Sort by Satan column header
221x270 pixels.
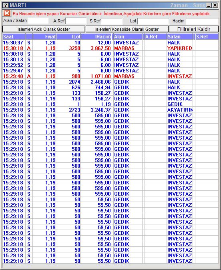point(180,36)
